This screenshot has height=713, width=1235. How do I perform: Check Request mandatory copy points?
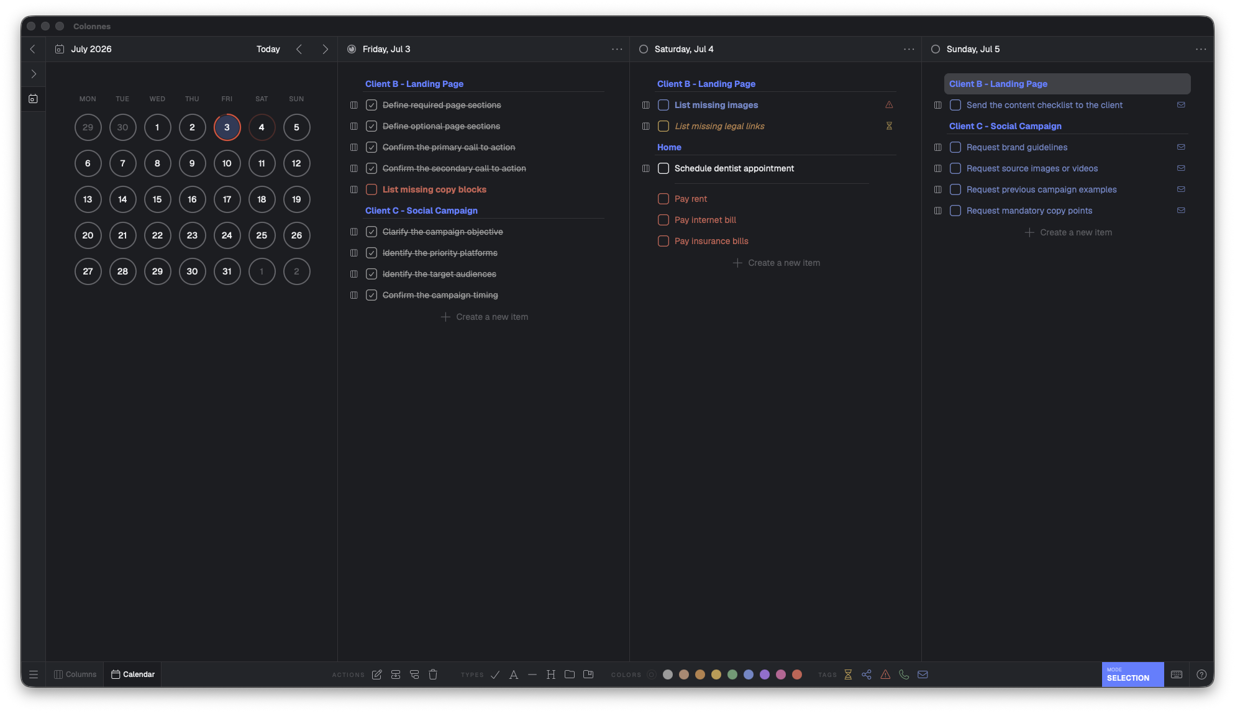[x=955, y=211]
